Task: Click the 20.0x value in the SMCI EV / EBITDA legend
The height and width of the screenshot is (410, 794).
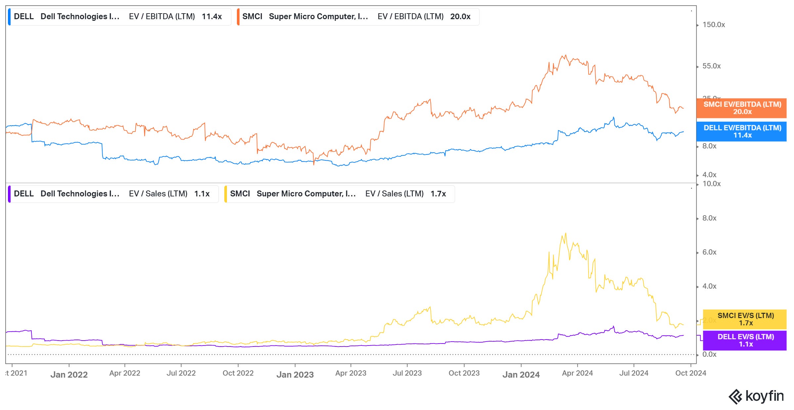Action: pyautogui.click(x=460, y=17)
